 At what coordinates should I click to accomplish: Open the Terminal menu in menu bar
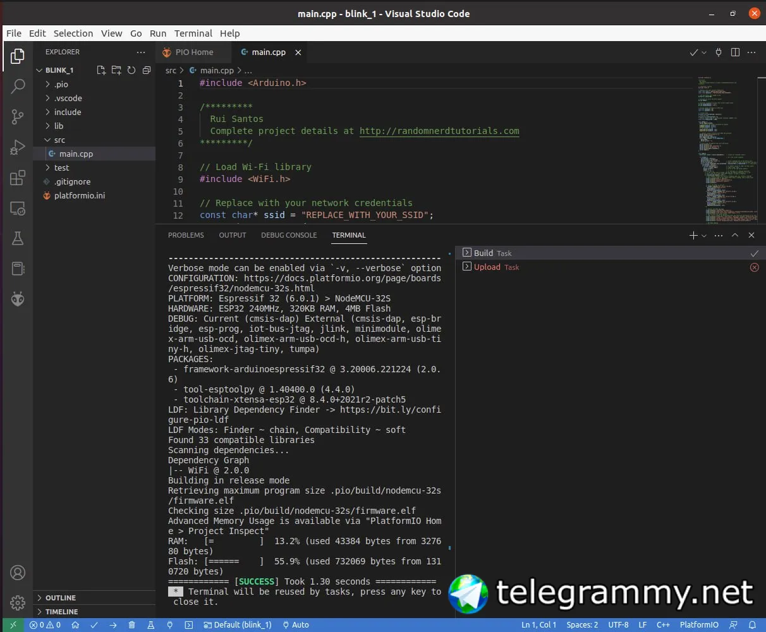[193, 33]
